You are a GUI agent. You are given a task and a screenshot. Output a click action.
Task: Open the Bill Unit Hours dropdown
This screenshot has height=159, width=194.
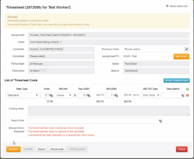point(63,95)
